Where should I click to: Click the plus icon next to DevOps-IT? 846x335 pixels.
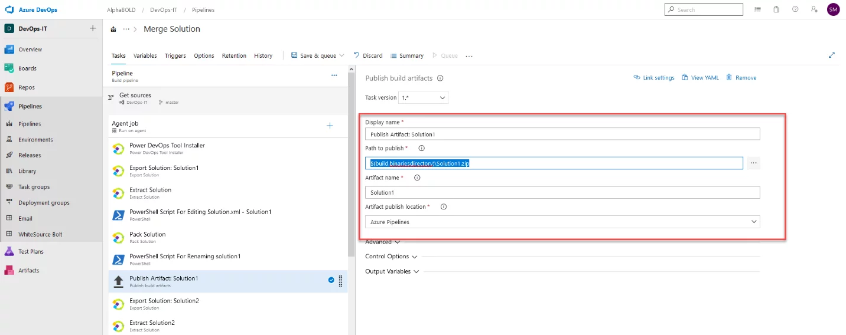click(93, 28)
